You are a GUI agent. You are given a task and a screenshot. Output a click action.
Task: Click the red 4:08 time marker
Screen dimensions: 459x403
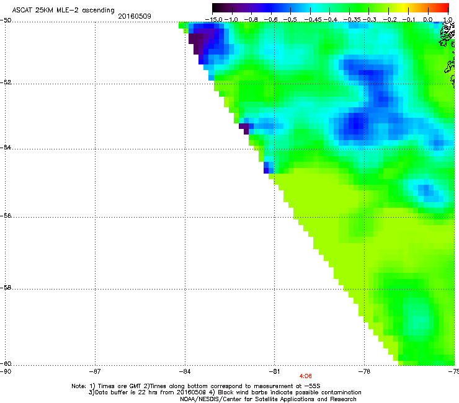(305, 376)
